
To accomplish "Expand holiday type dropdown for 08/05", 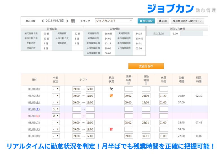I will coord(56,116).
